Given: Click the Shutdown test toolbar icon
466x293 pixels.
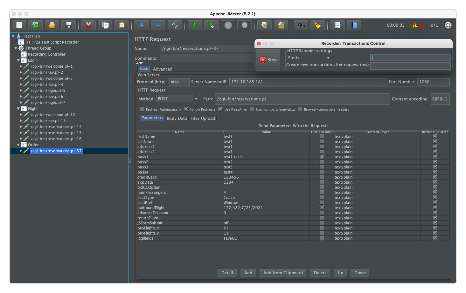Looking at the screenshot, I should pyautogui.click(x=245, y=25).
